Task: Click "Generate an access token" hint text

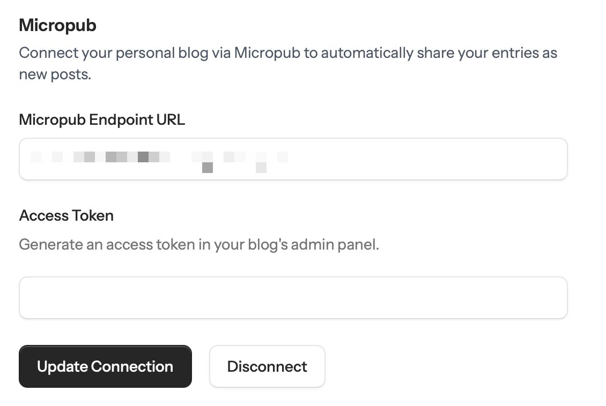Action: coord(107,245)
